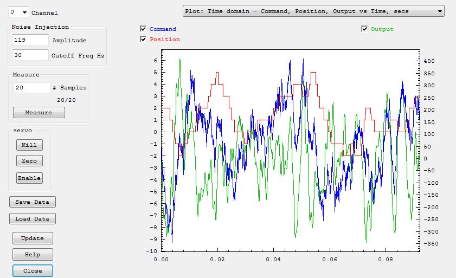Toggle the Position trace checkbox
Screen dimensions: 456x278
143,39
